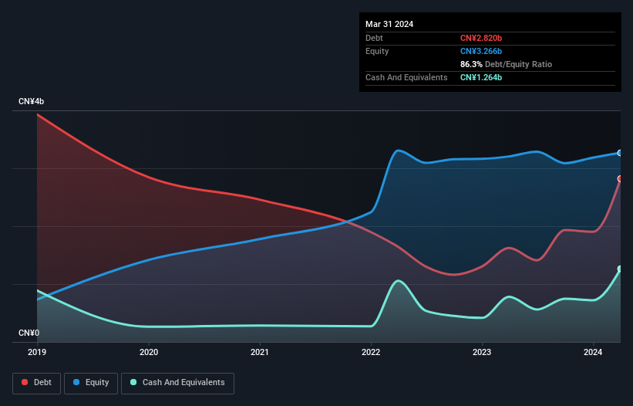Click the Equity label in the tooltip
The image size is (633, 406).
tap(377, 51)
